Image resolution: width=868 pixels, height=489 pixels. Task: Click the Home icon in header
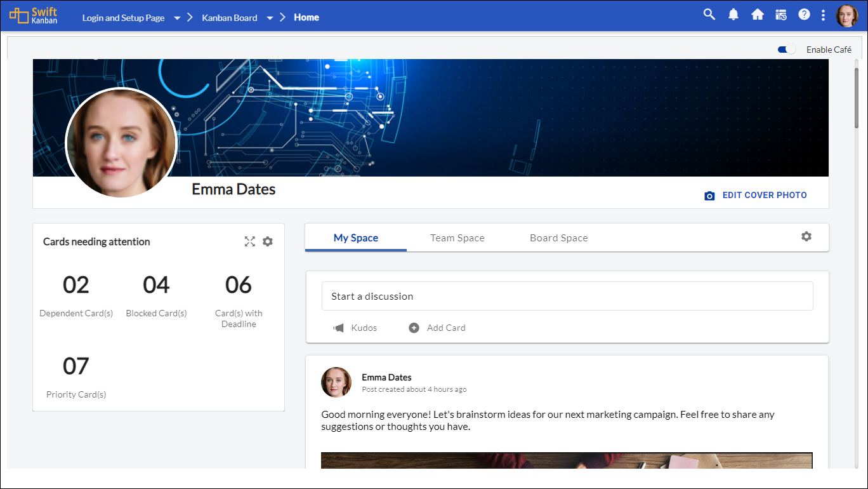point(757,15)
